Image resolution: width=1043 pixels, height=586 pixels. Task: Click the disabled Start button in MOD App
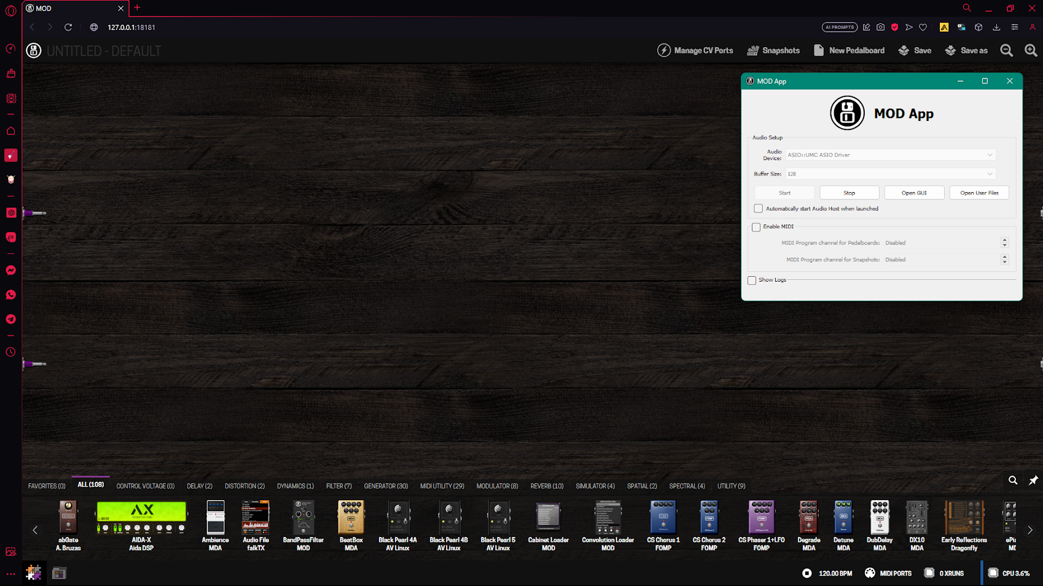pyautogui.click(x=784, y=193)
